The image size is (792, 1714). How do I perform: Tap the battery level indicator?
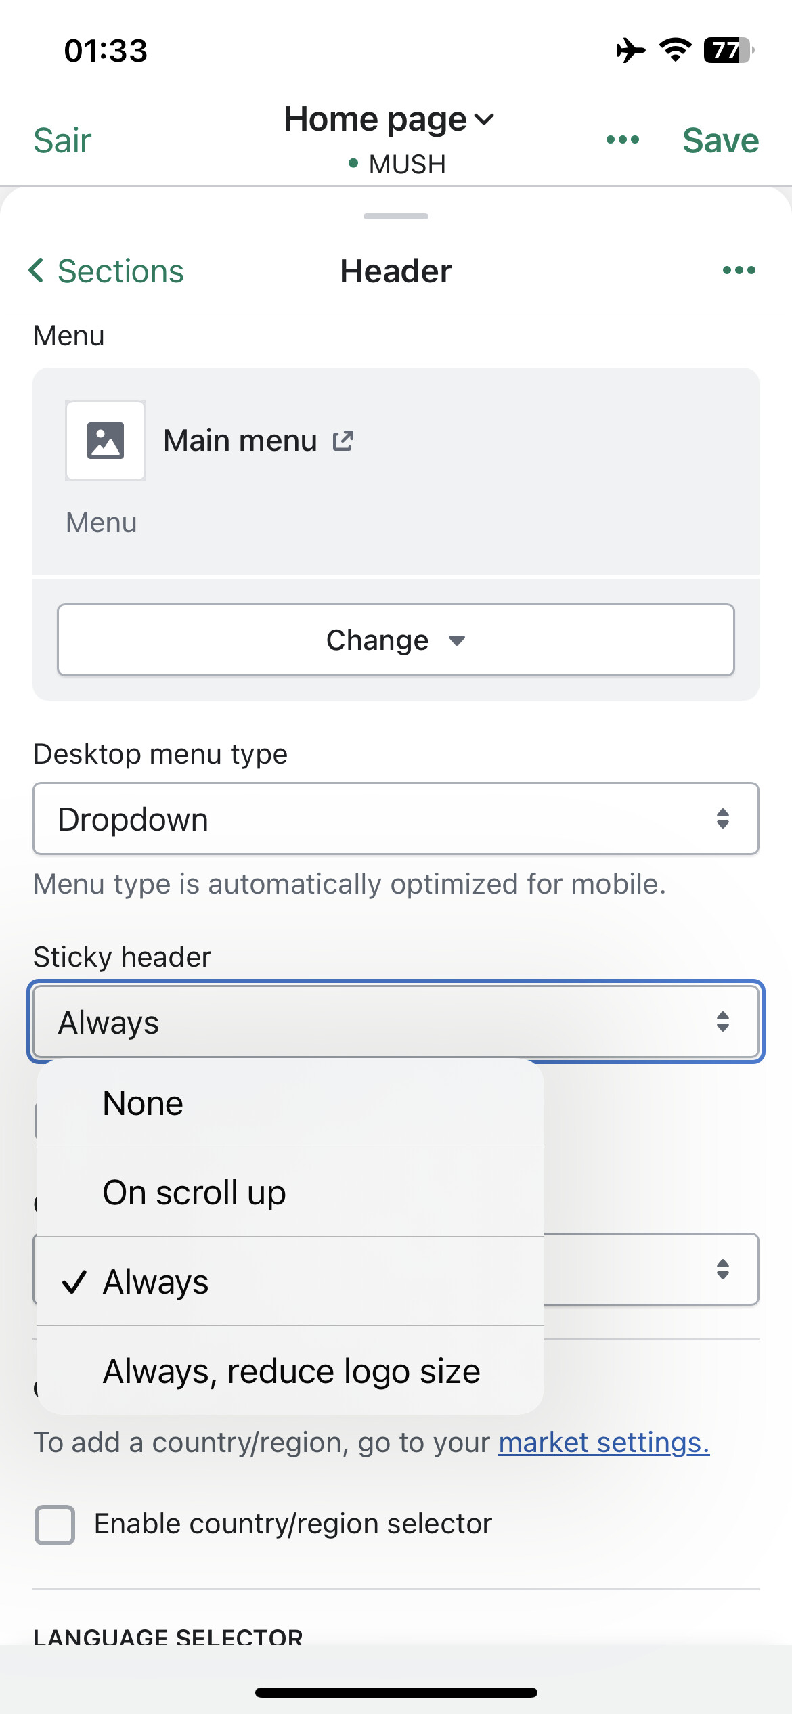[728, 51]
